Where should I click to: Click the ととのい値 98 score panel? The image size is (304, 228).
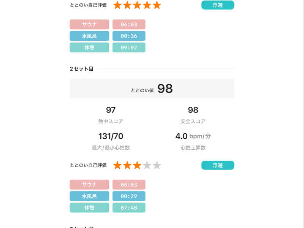[x=152, y=89]
